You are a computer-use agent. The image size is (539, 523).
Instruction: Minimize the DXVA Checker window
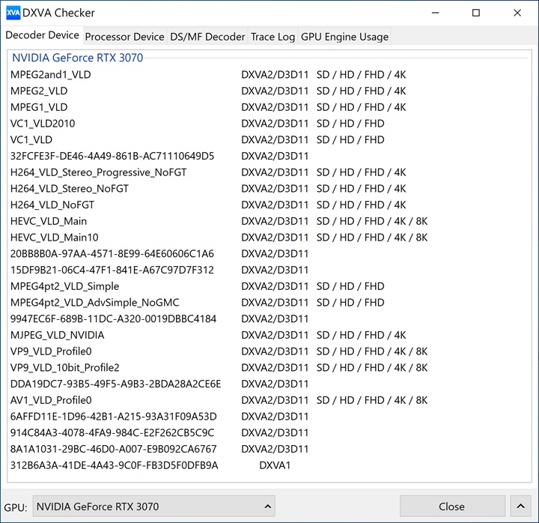tap(435, 13)
